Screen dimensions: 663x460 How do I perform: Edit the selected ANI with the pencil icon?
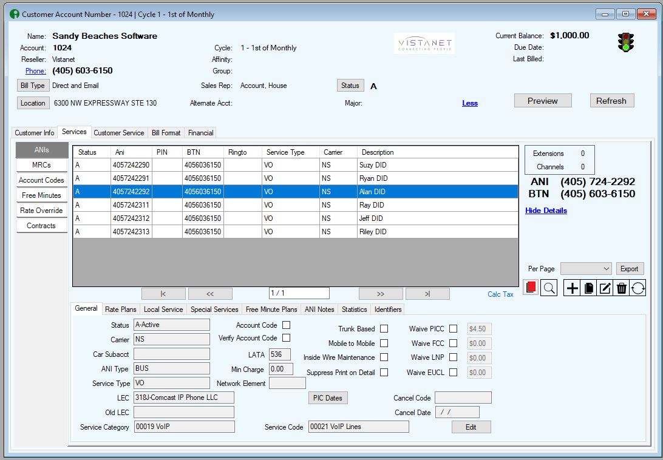tap(605, 288)
